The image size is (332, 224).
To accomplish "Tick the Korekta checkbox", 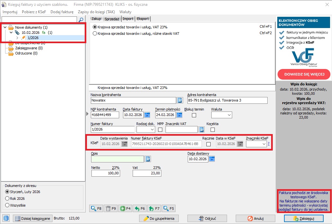I will pyautogui.click(x=213, y=130).
